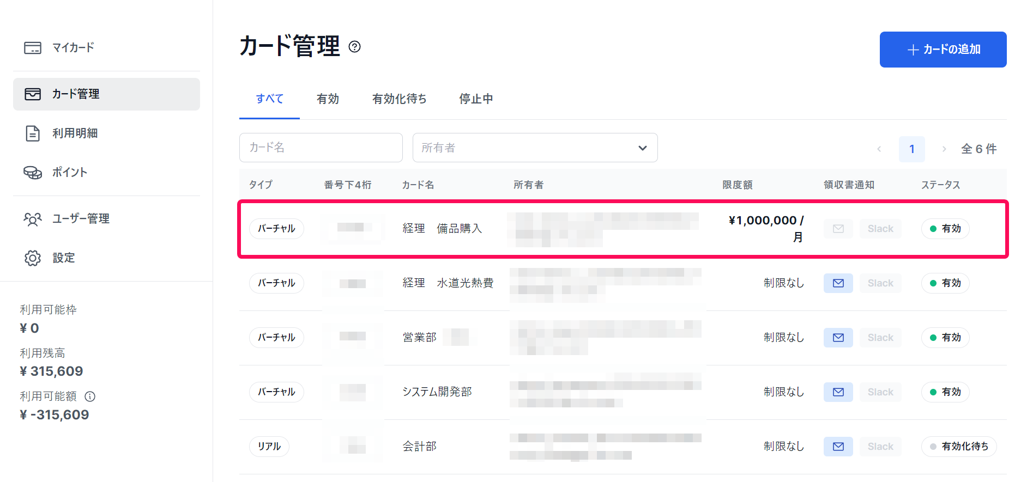
Task: Click info icon next to 利用可能額
Action: [x=90, y=396]
